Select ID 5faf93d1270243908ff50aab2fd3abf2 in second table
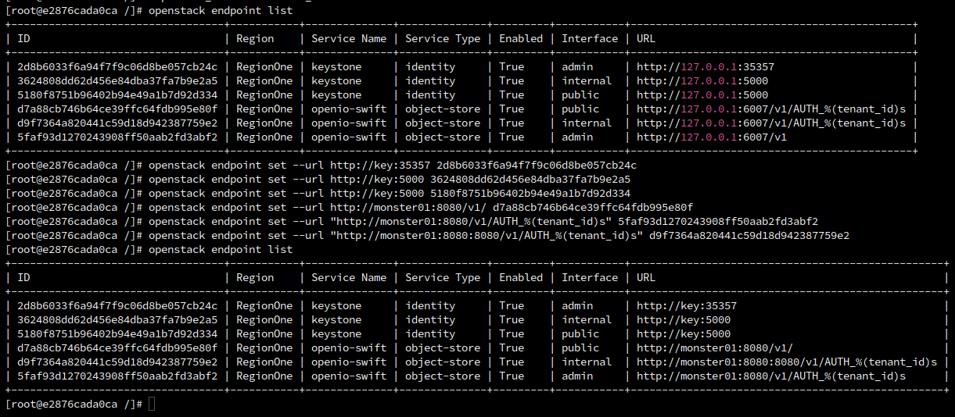Image resolution: width=955 pixels, height=417 pixels. [x=117, y=376]
